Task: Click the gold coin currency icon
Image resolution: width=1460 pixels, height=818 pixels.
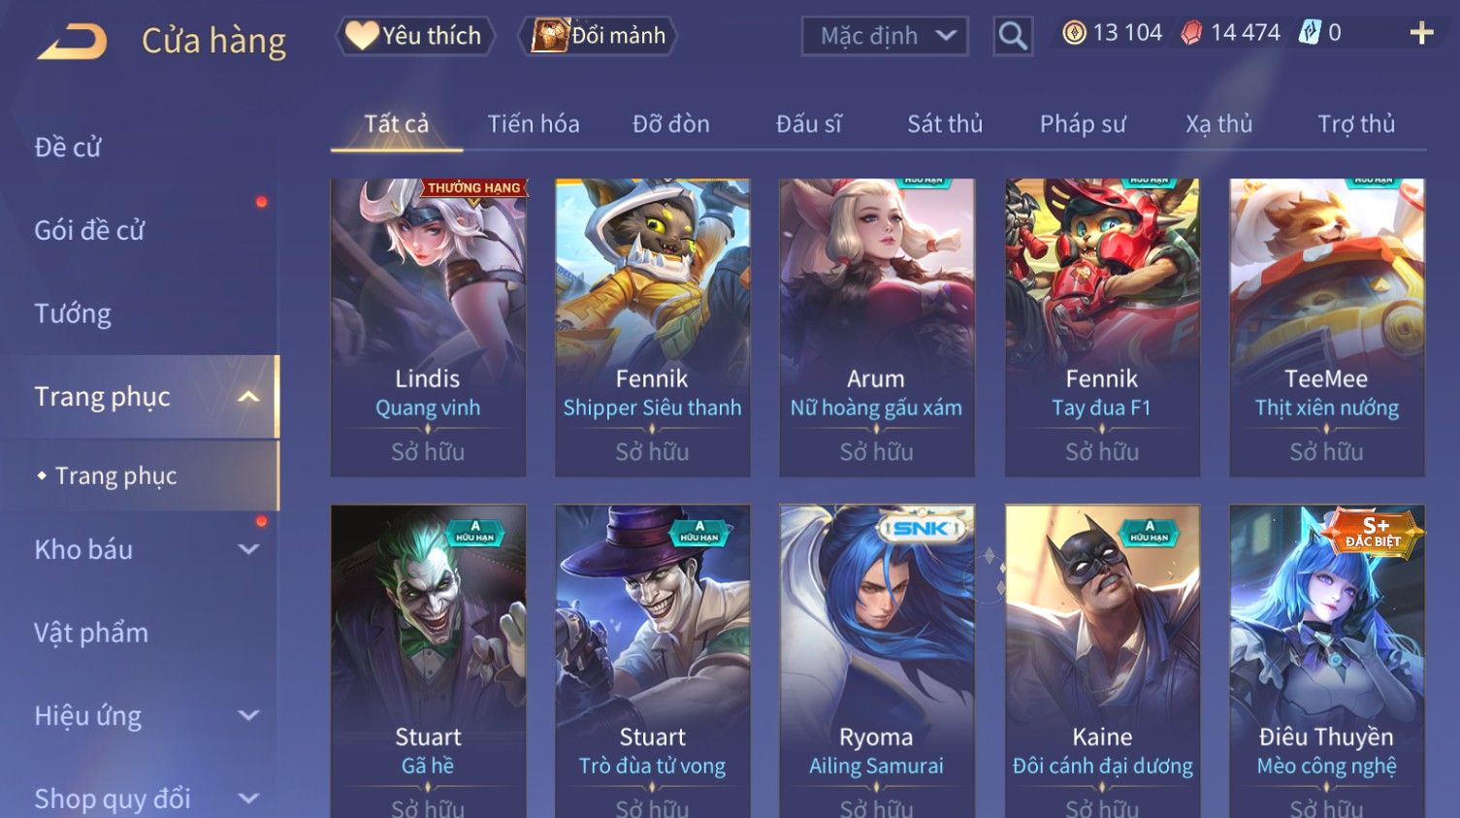Action: [x=1074, y=33]
